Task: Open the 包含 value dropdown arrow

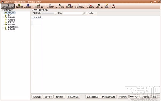Action: (x=83, y=13)
